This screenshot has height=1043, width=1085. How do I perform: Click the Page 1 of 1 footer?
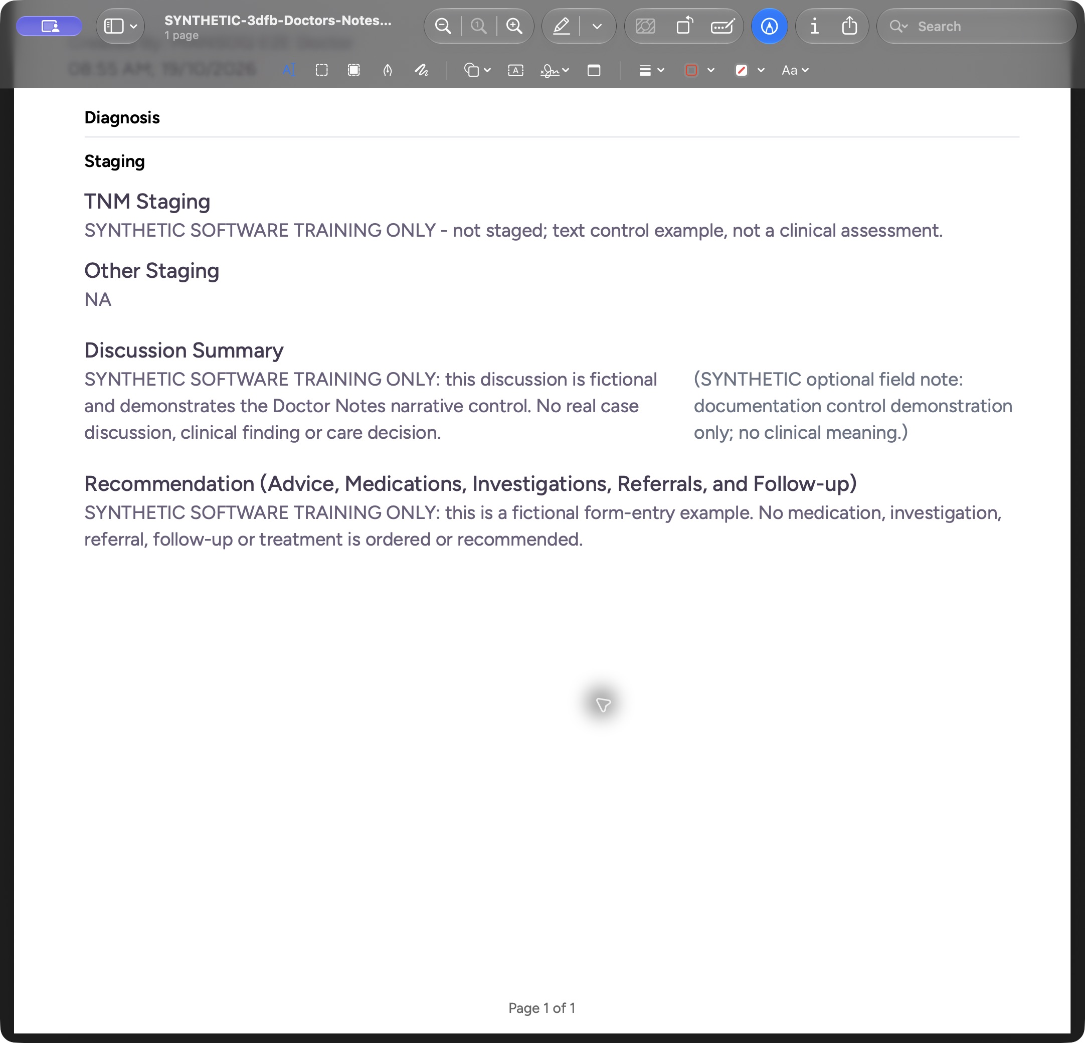coord(542,1008)
